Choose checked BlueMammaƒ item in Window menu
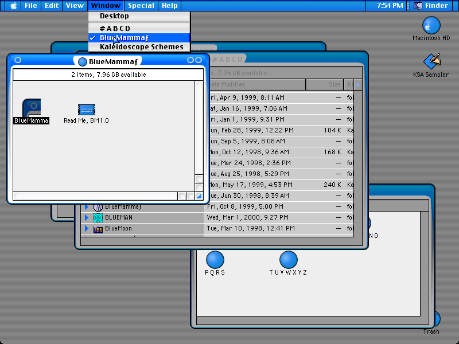This screenshot has height=344, width=459. [139, 38]
